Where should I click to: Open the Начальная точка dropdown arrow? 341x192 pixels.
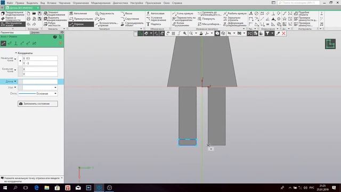click(15, 59)
